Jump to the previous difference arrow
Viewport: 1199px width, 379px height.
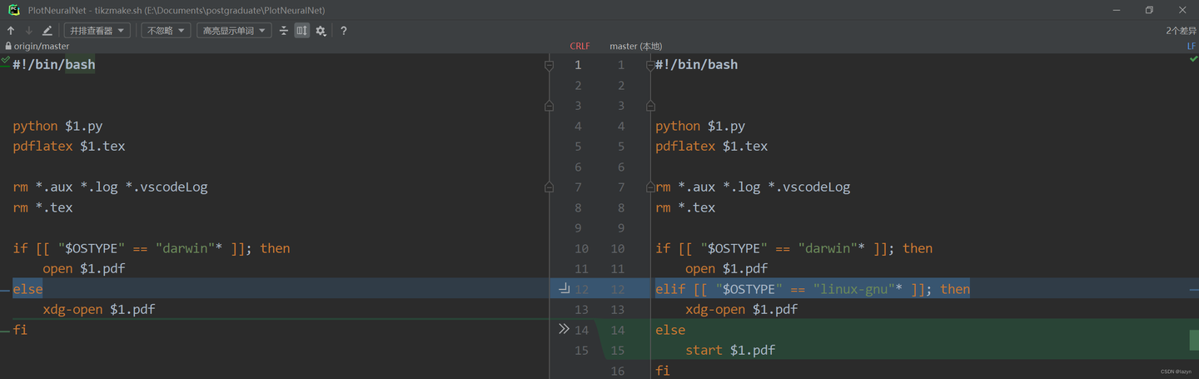click(x=11, y=31)
